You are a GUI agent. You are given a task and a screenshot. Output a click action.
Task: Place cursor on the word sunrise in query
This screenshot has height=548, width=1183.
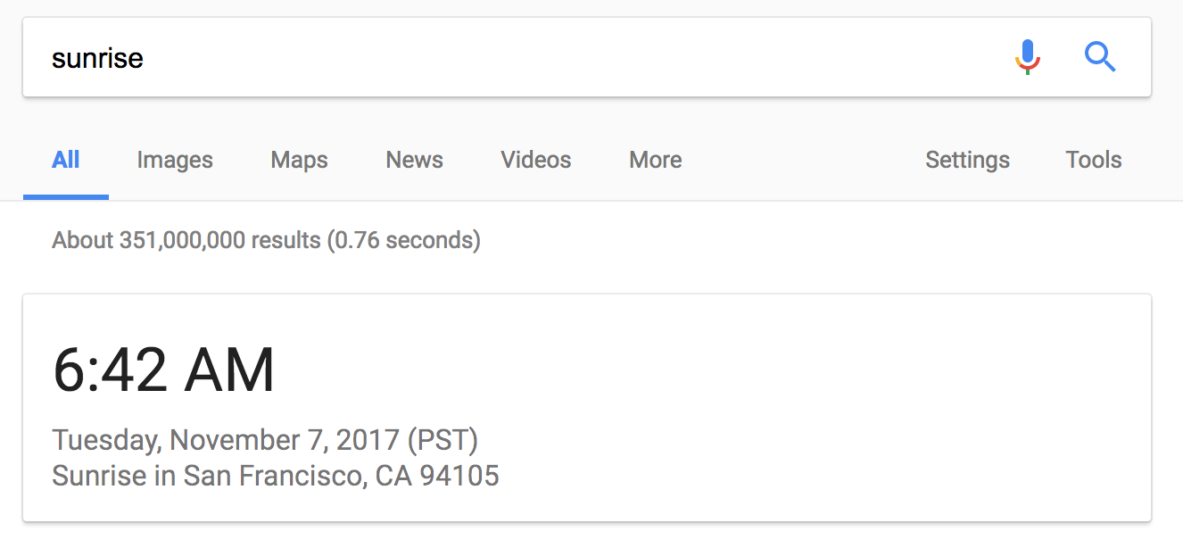point(97,58)
